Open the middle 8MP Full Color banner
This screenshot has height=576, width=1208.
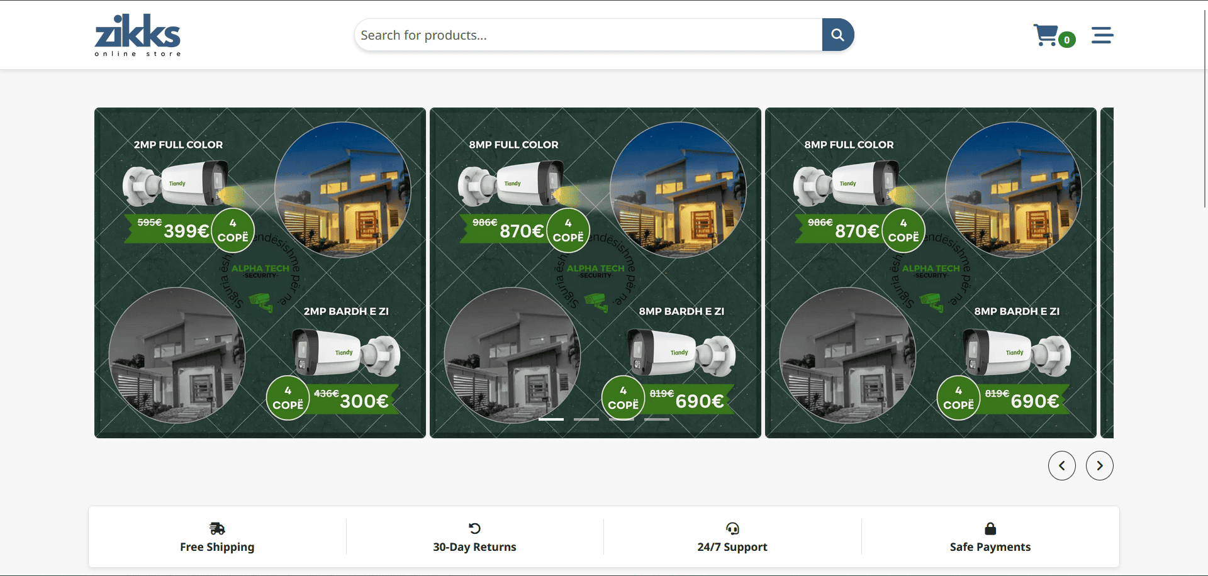pyautogui.click(x=595, y=273)
